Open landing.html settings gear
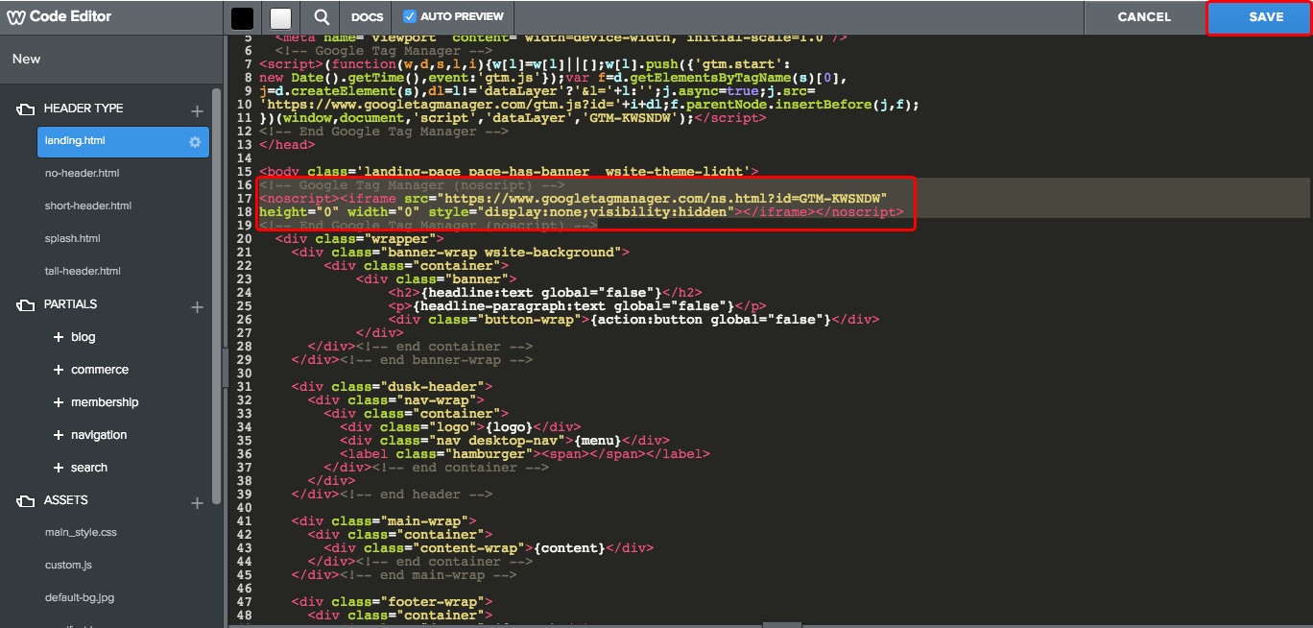This screenshot has height=628, width=1313. (x=195, y=141)
